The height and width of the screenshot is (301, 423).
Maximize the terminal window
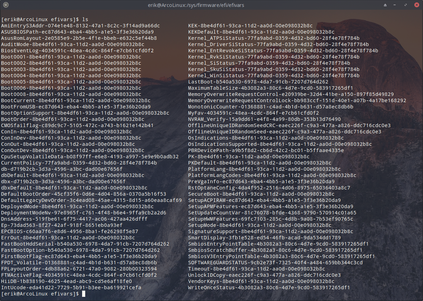point(405,5)
